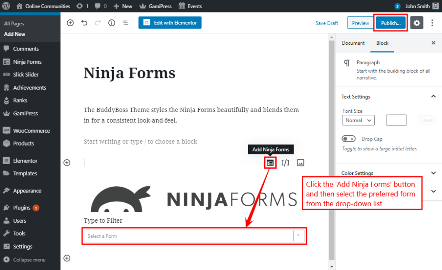Click the WordPress logo in admin bar
442x270 pixels.
click(x=5, y=6)
